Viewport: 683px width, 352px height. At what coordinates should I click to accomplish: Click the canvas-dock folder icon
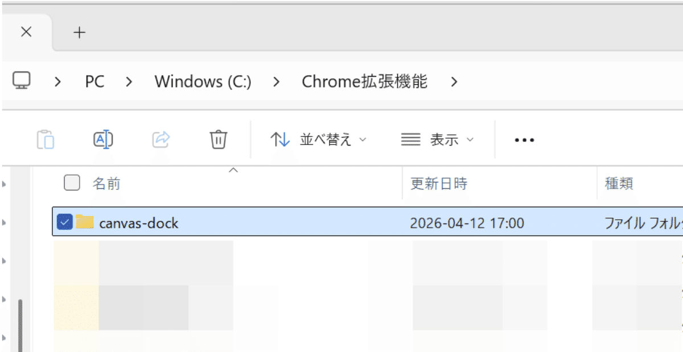85,222
